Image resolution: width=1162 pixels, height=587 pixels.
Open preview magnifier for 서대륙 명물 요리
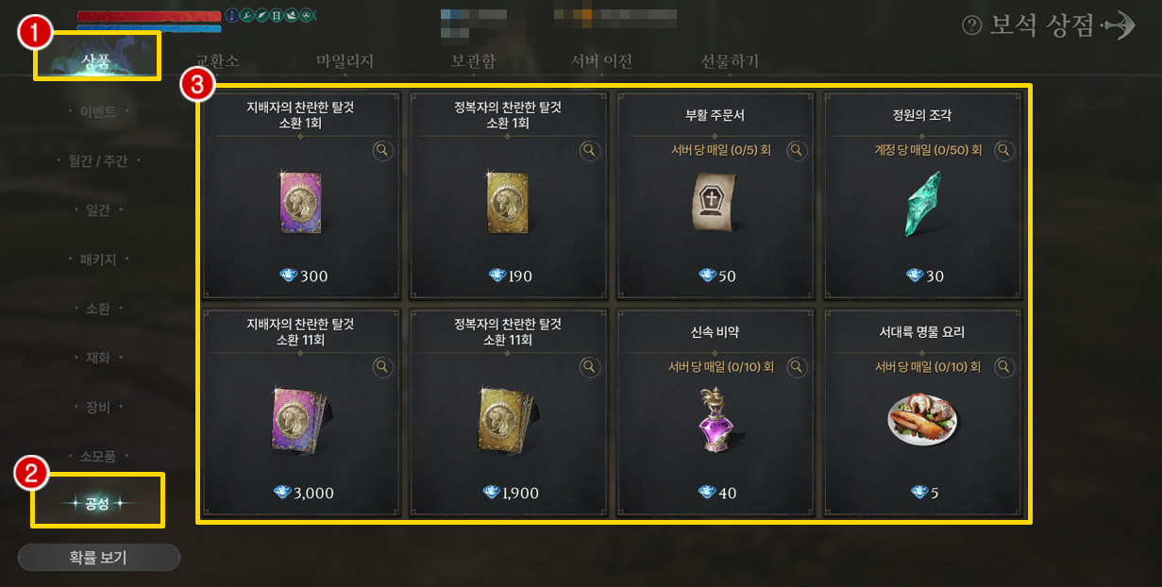click(x=1004, y=366)
